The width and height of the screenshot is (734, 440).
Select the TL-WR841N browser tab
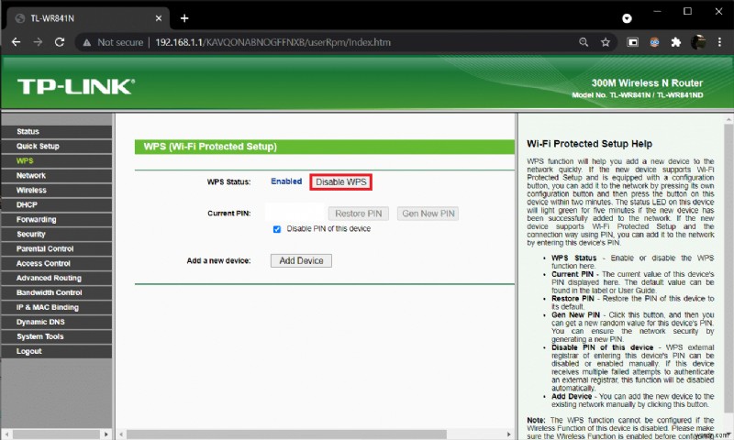88,18
